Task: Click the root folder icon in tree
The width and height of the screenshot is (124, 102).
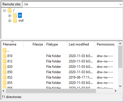Action: click(10, 10)
